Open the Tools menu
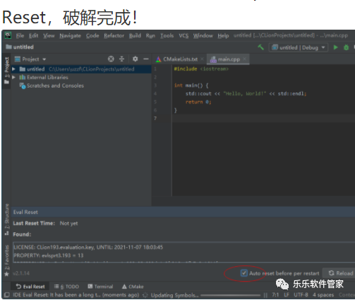355x300 pixels. (x=167, y=35)
